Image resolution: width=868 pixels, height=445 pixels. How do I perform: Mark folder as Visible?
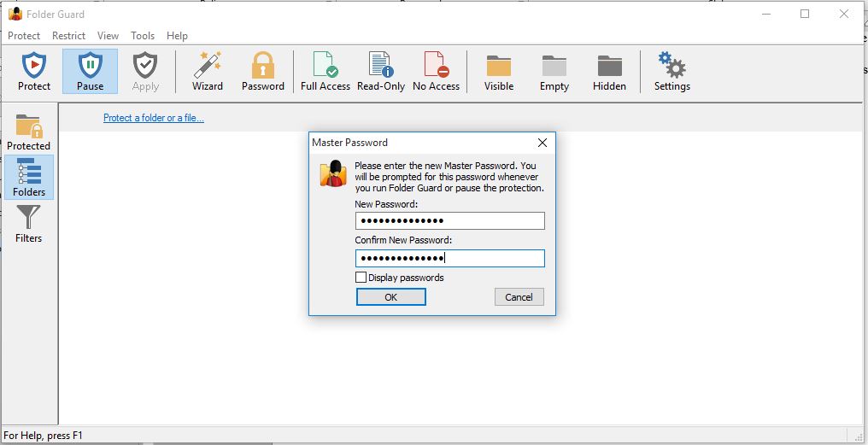499,72
